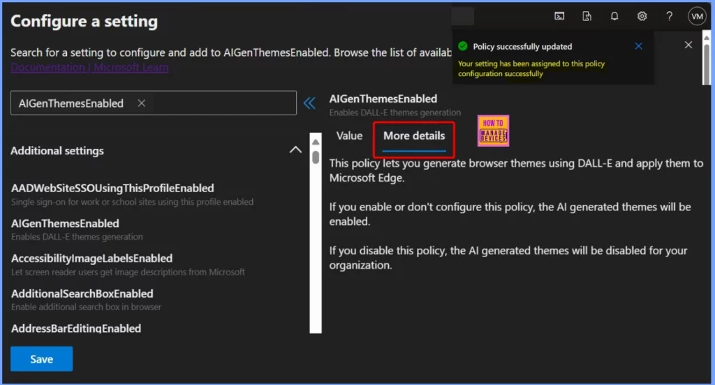Close the Configure a setting pane
Image resolution: width=715 pixels, height=385 pixels.
[688, 45]
